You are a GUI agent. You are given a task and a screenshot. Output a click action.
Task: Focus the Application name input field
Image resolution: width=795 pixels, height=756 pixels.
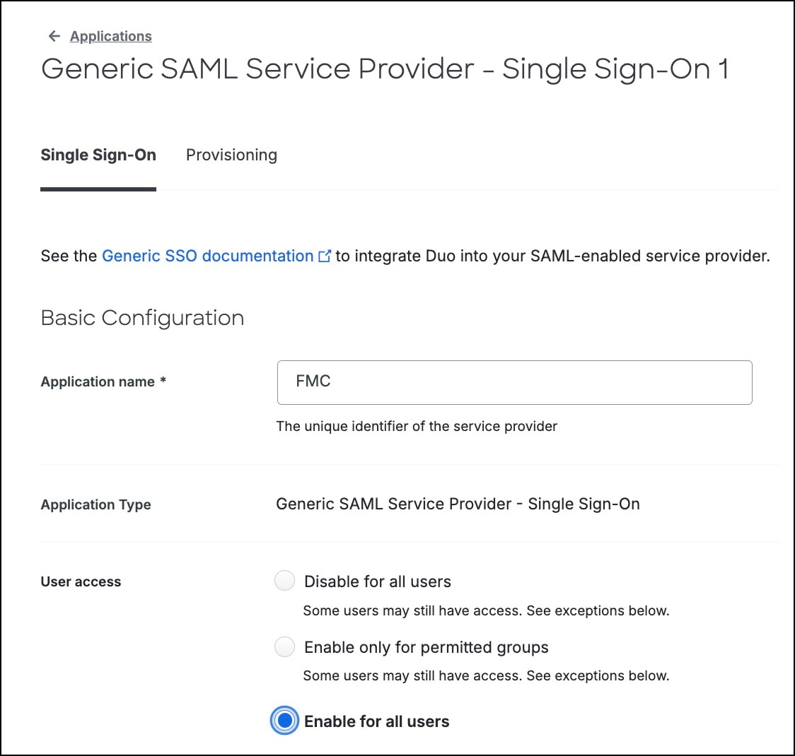point(514,382)
